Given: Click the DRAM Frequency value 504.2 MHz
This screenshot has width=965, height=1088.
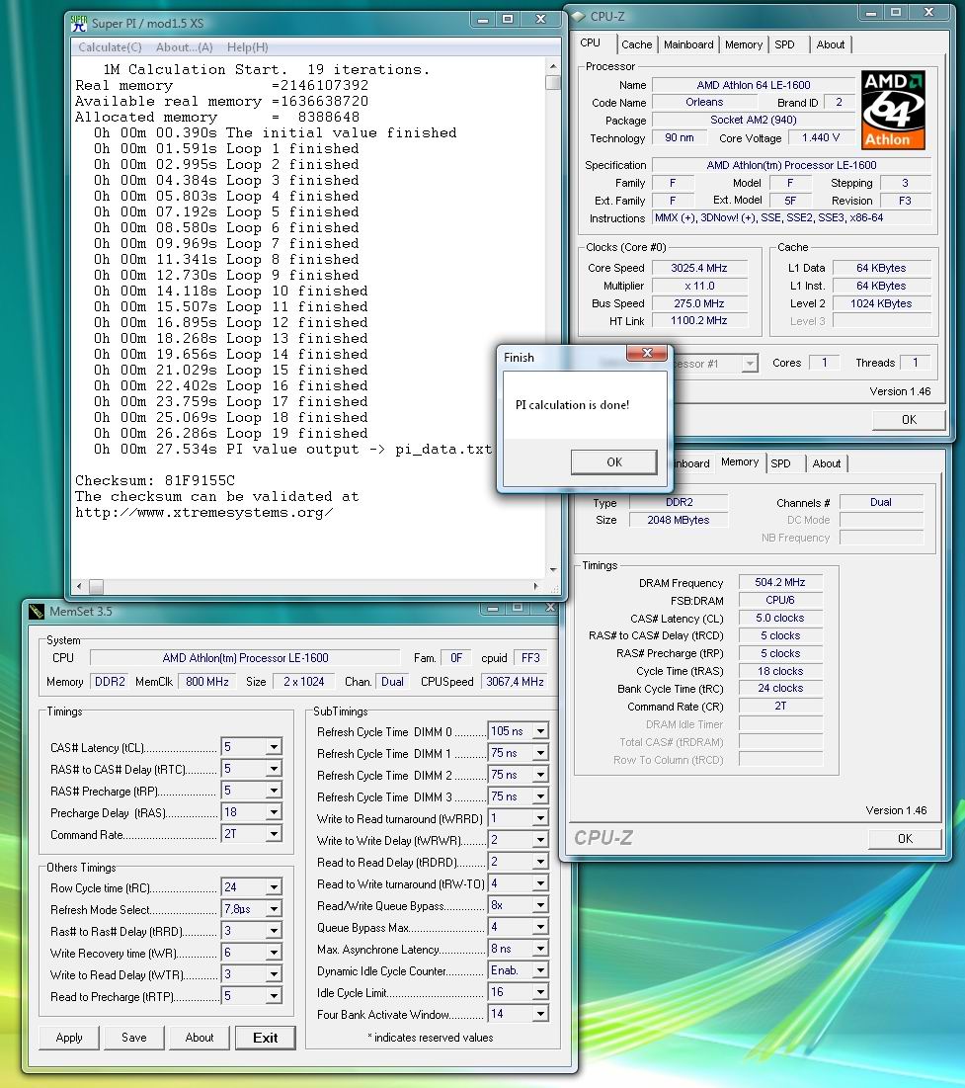Looking at the screenshot, I should pyautogui.click(x=779, y=582).
